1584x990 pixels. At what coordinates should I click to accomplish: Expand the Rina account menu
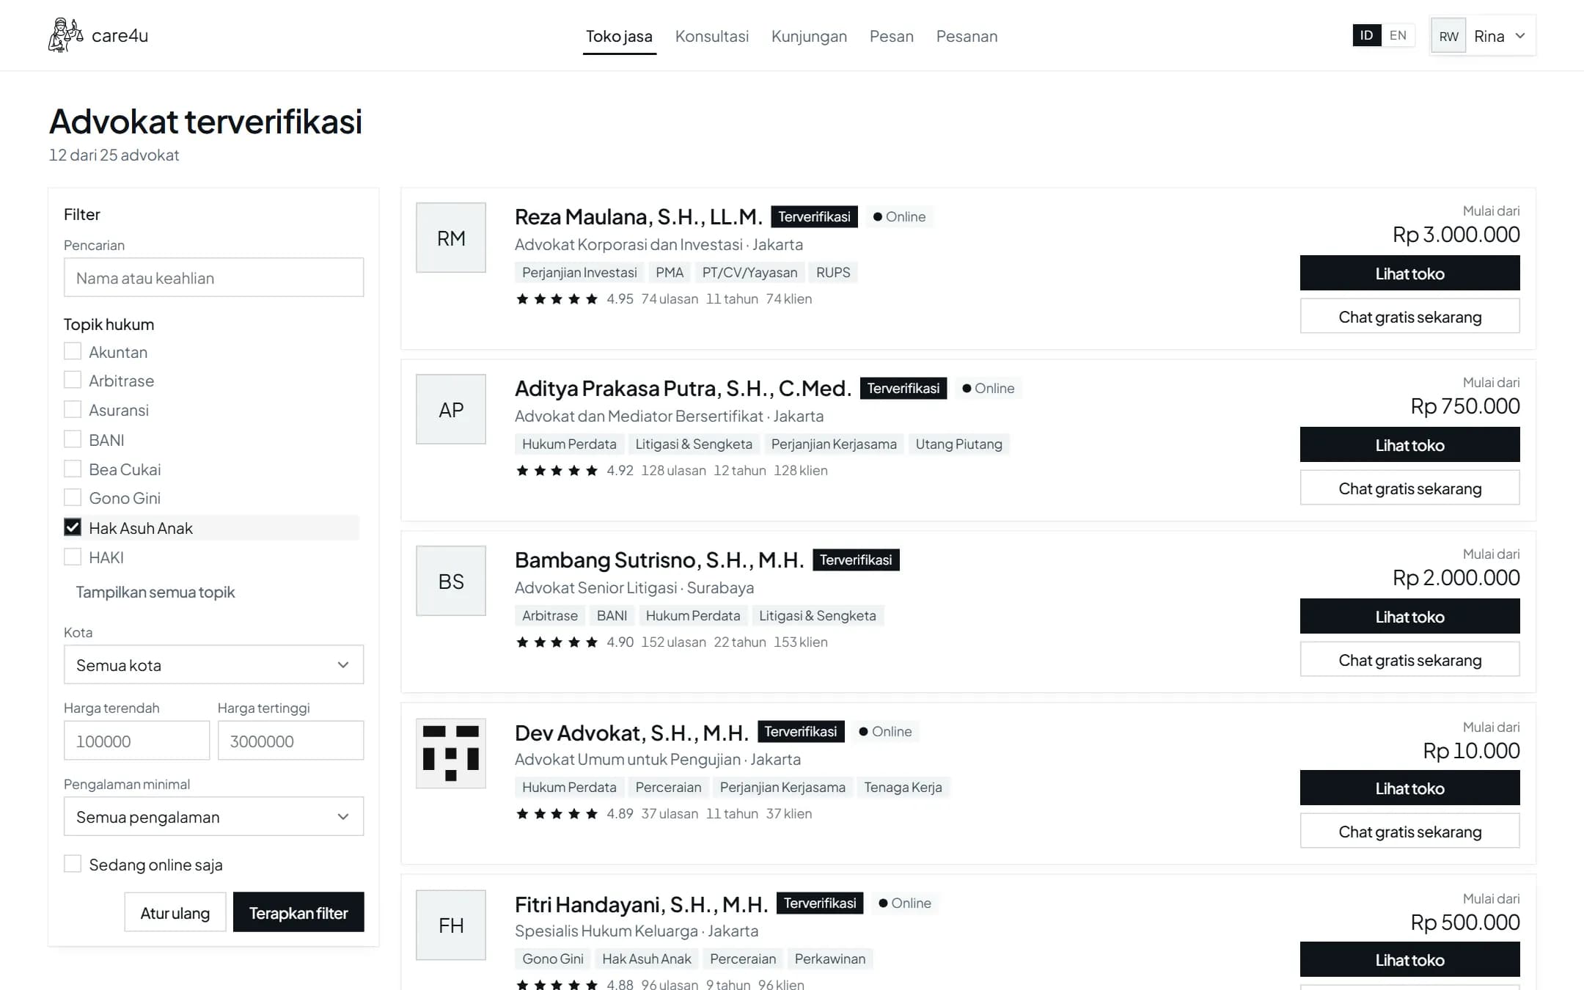coord(1483,36)
